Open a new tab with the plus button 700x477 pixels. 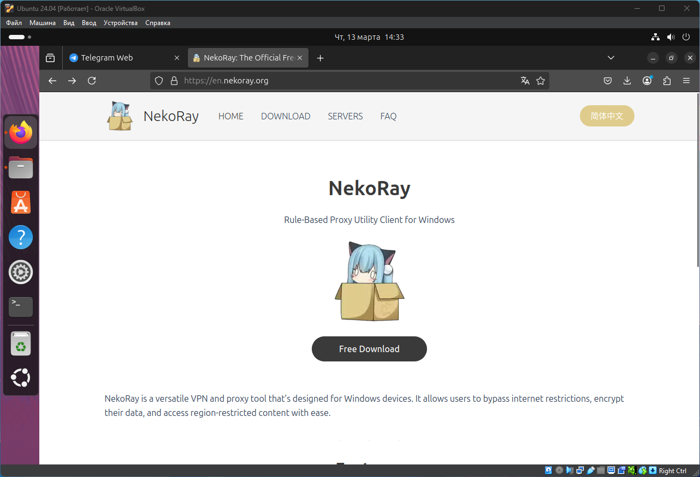click(x=321, y=58)
